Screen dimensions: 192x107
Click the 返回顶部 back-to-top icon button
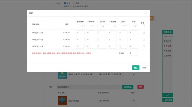(x=168, y=100)
